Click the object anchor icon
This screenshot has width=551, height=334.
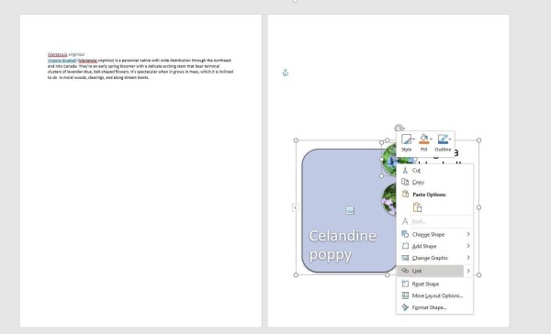[x=286, y=72]
